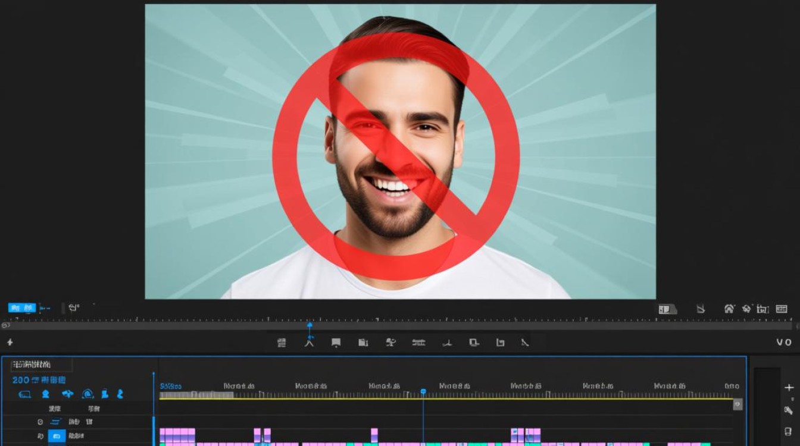Select the blue circular-arrow tool in timeline header
800x446 pixels.
point(87,394)
